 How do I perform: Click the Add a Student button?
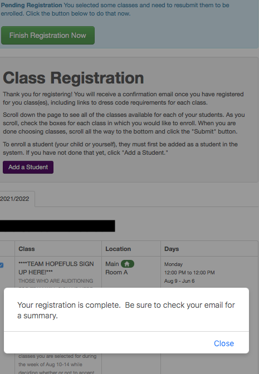(x=28, y=167)
